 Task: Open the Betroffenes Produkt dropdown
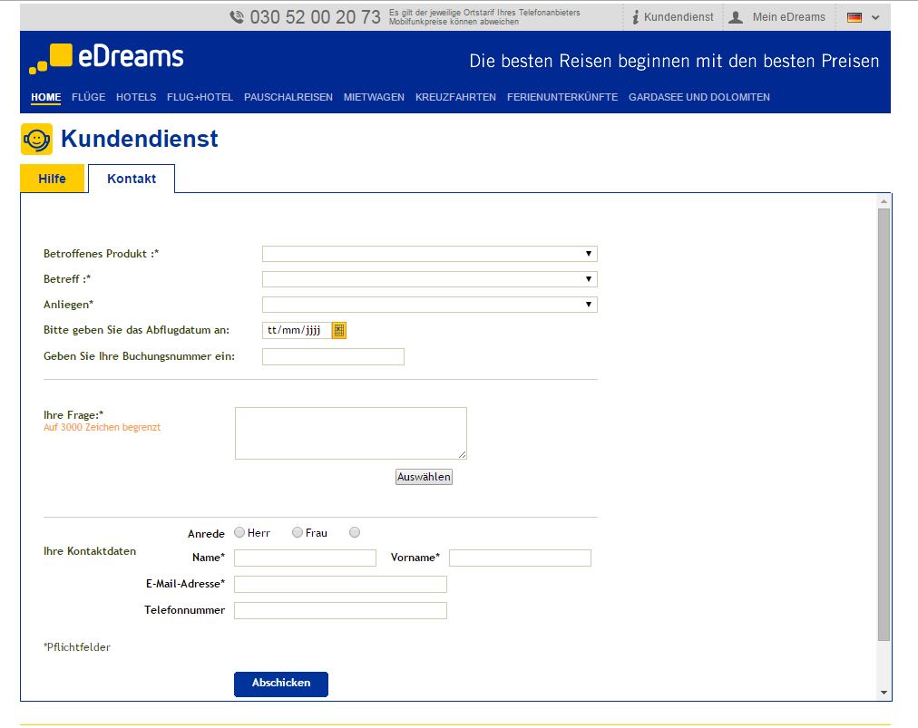pyautogui.click(x=429, y=254)
